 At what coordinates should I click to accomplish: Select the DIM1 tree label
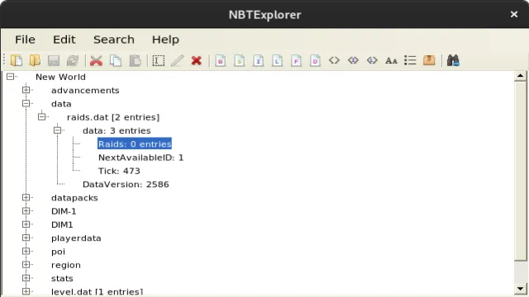(62, 224)
